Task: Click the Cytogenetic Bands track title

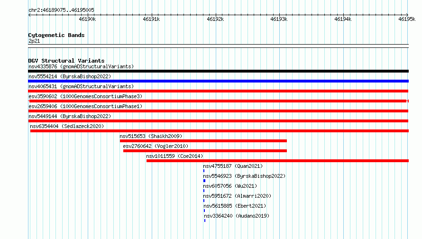Action: 56,35
